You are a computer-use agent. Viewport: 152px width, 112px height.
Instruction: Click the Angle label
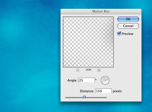coord(72,80)
